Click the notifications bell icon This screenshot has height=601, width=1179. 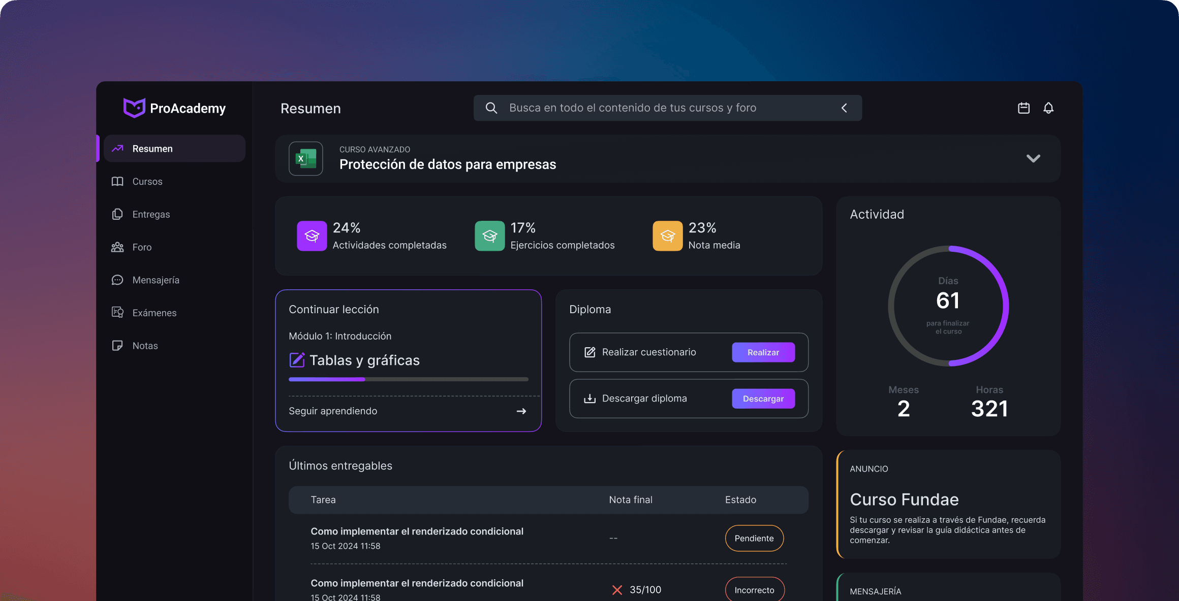pos(1048,108)
